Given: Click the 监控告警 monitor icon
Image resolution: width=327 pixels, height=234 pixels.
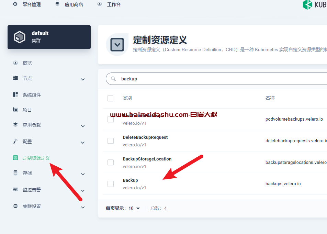Looking at the screenshot, I should 15,189.
